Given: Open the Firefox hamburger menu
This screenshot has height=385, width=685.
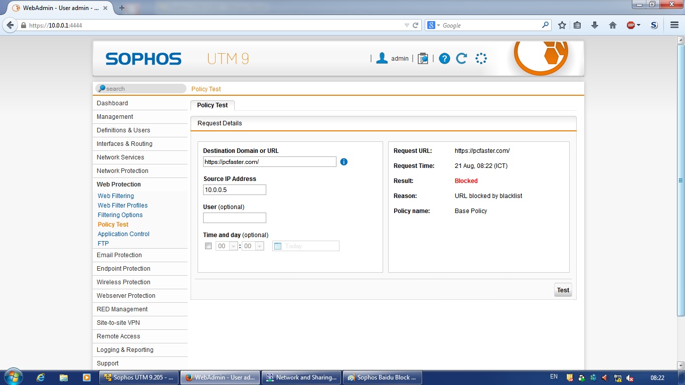Looking at the screenshot, I should (674, 25).
